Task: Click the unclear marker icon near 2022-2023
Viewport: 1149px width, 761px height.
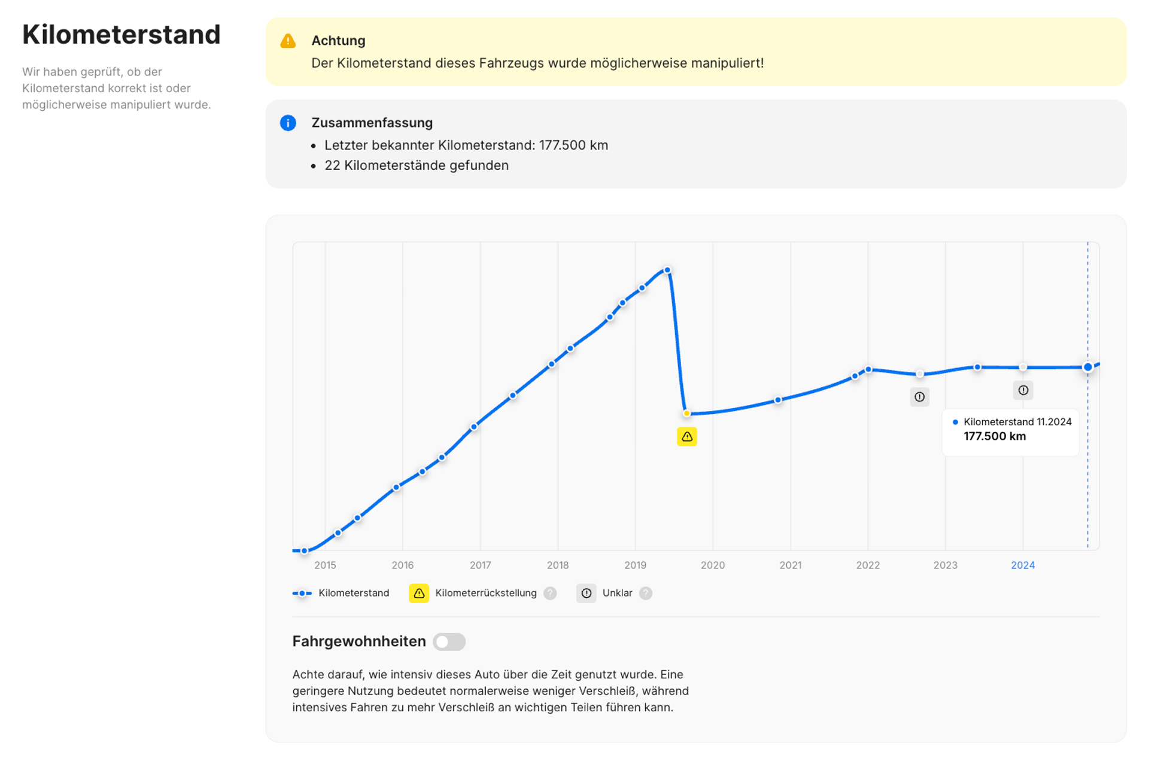Action: tap(919, 397)
